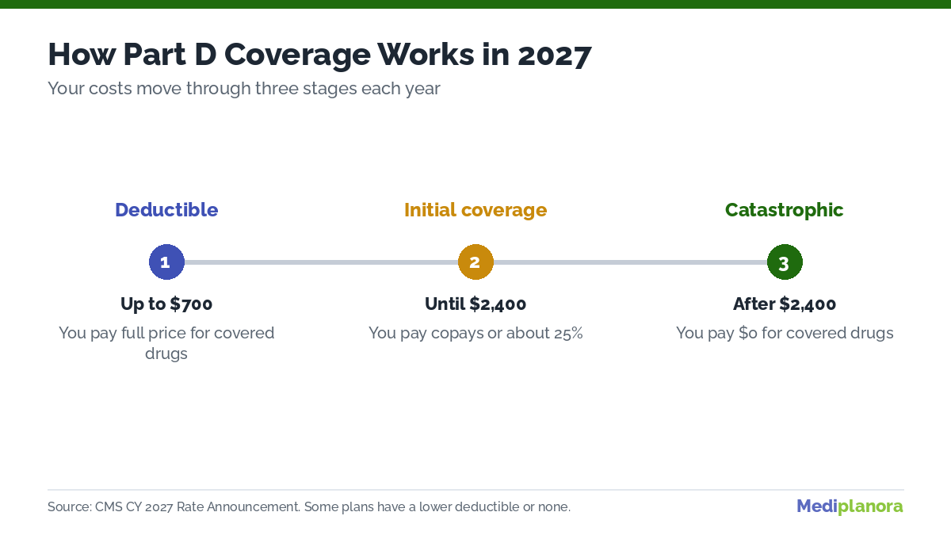
Task: Click the subtitle about three stages each year
Action: [244, 89]
